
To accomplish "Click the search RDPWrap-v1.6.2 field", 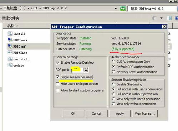I will click(x=152, y=9).
